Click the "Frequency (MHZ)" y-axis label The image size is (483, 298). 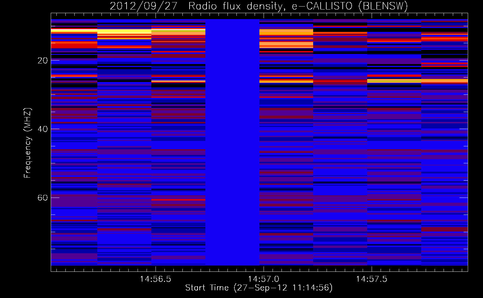[x=27, y=143]
